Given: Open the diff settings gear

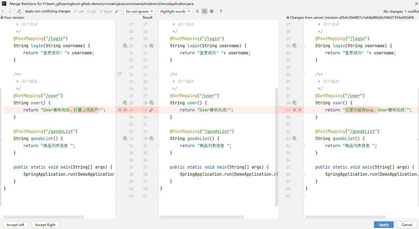Looking at the screenshot, I should [212, 11].
